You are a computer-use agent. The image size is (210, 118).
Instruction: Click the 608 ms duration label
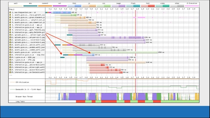click(x=97, y=55)
